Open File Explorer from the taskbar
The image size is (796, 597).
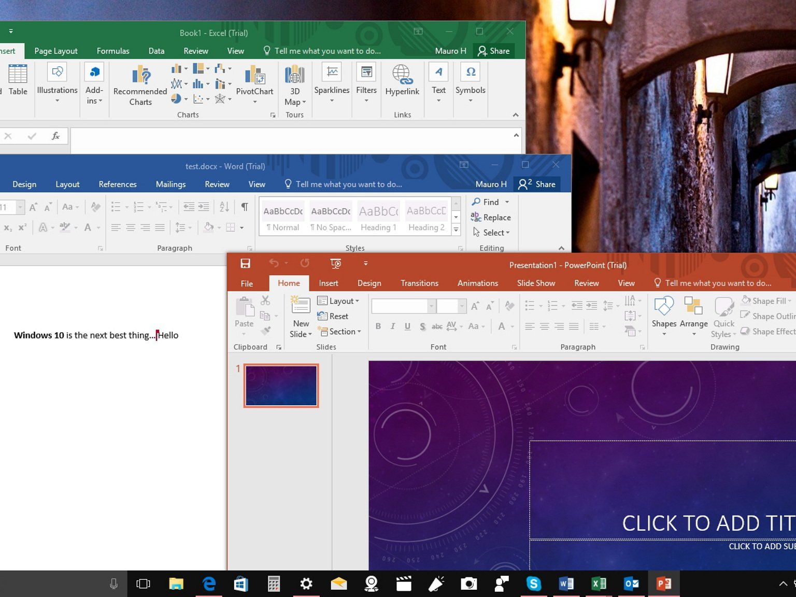pos(176,584)
